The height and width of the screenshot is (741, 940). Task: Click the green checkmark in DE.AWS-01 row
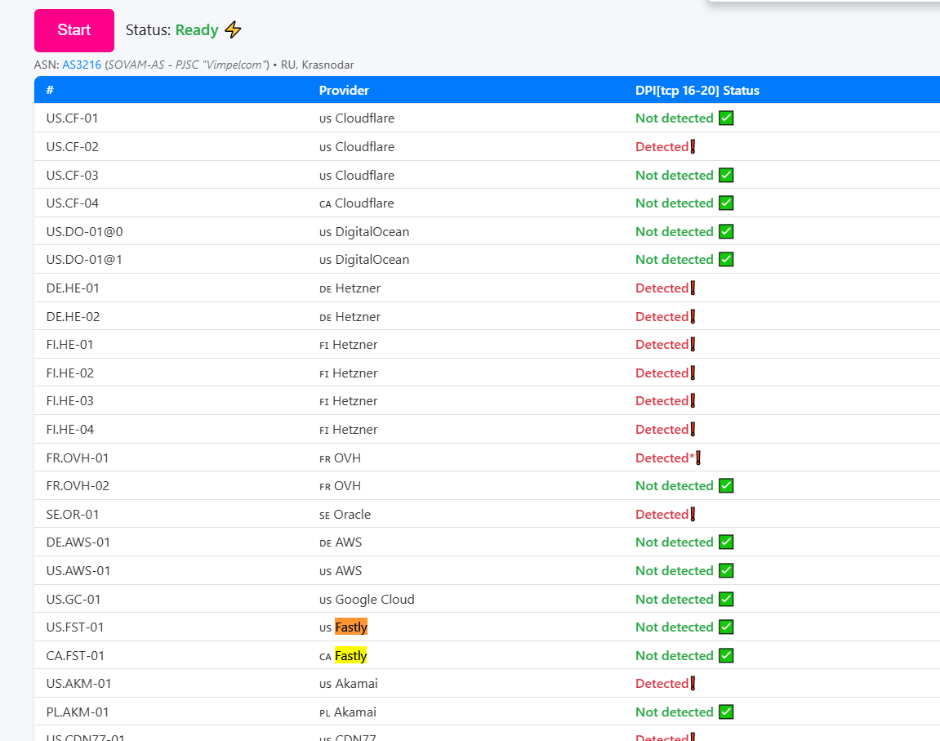726,542
